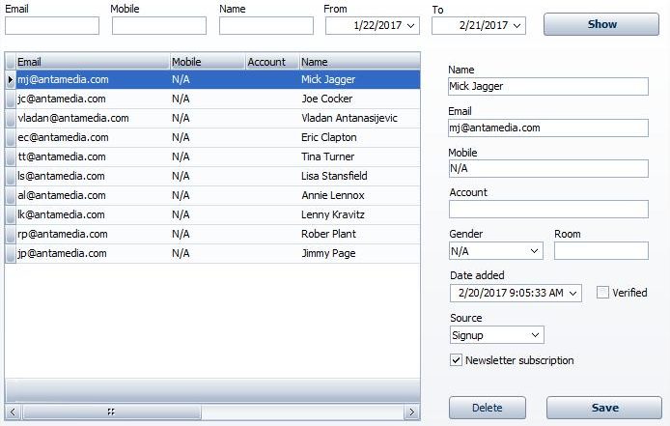Screen dimensions: 670x426
Task: Sort by Name column header
Action: (x=359, y=62)
